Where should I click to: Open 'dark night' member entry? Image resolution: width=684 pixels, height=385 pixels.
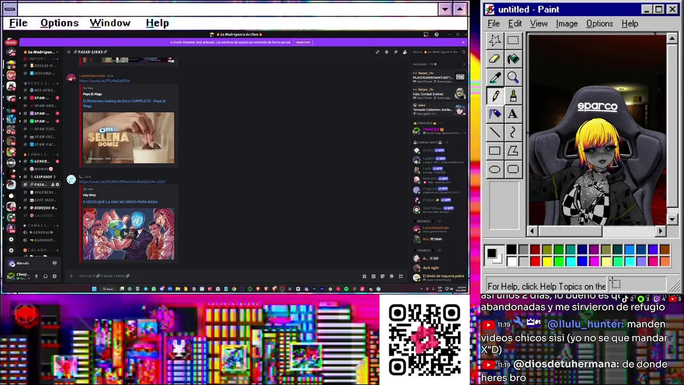tap(438, 268)
